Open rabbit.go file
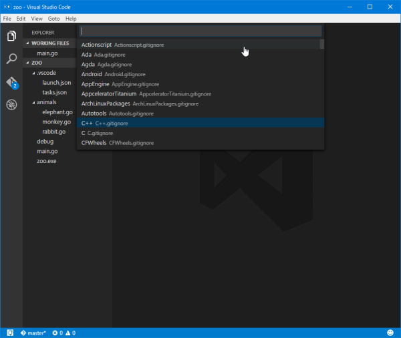Viewport: 401px width, 338px height. pyautogui.click(x=54, y=132)
